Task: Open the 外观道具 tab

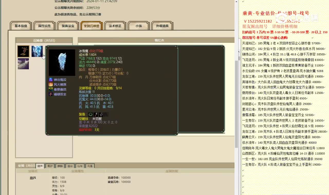Action: (x=162, y=26)
